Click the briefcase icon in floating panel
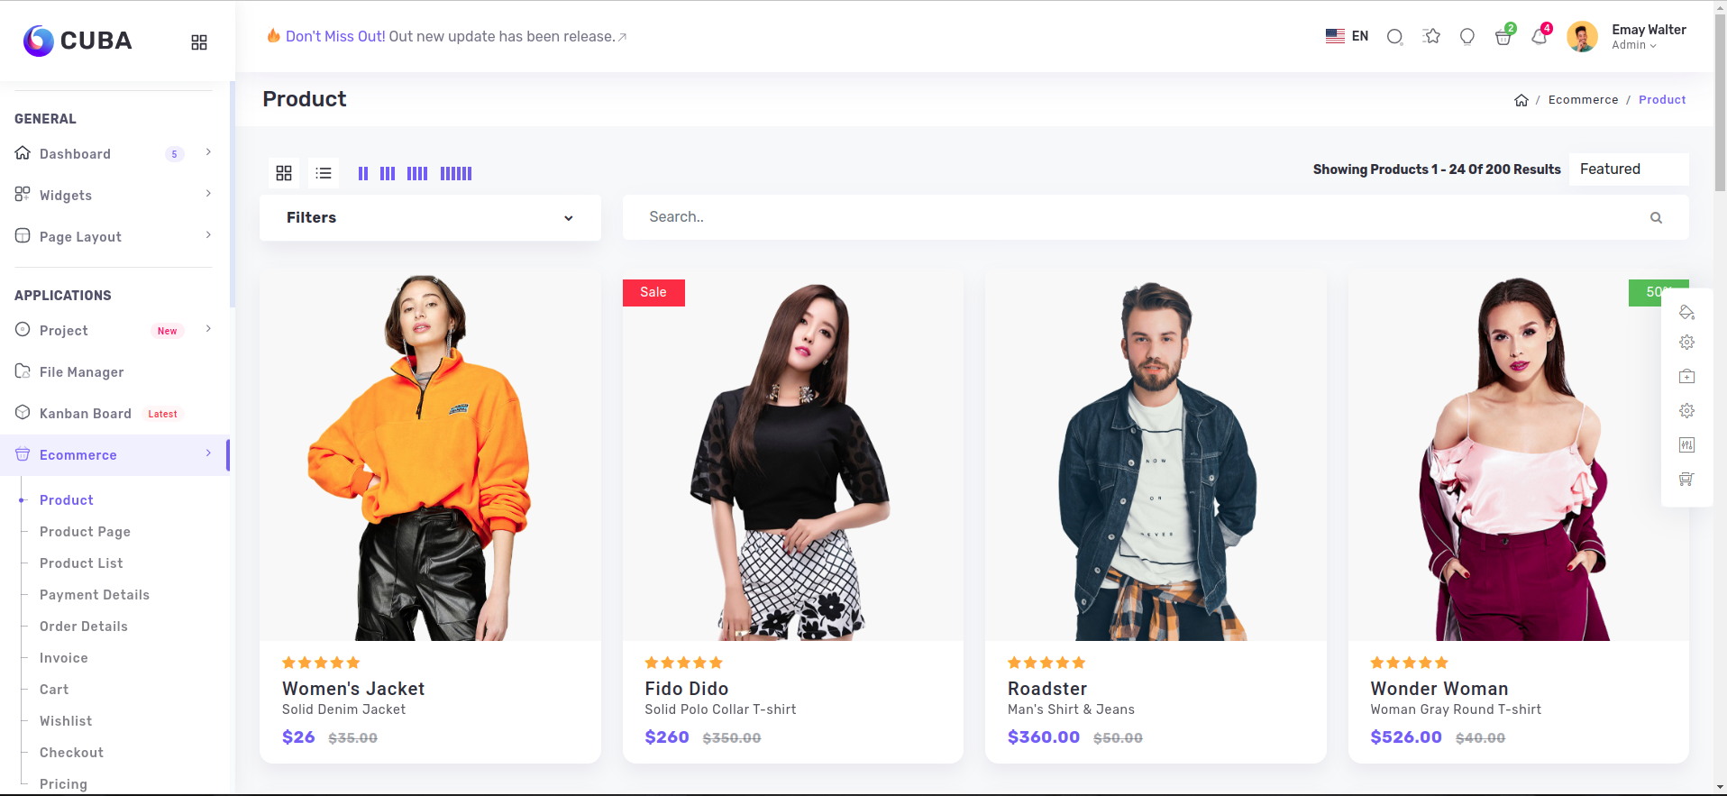1727x796 pixels. click(x=1687, y=377)
